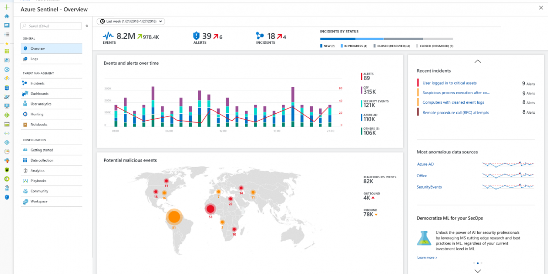Click the orange map bubble labeled 16
The image size is (548, 274).
tap(164, 193)
